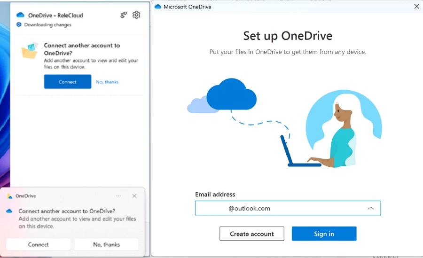Click the OneDrive app icon in the notification header
This screenshot has height=258, width=423.
click(x=10, y=196)
